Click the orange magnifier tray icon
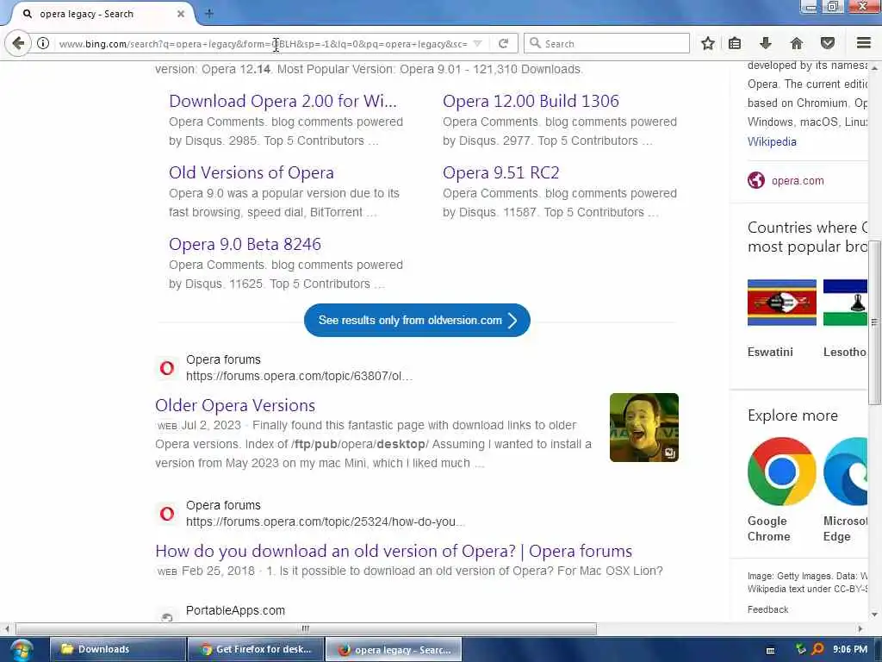 (818, 649)
